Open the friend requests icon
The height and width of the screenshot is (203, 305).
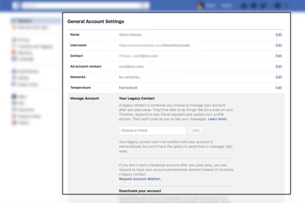(244, 6)
